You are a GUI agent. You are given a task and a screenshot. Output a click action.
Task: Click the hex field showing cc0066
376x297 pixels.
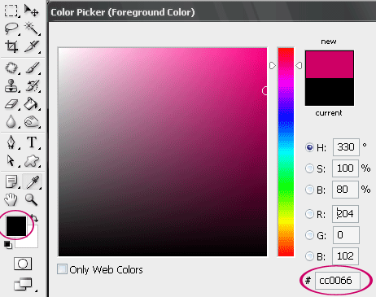(x=338, y=281)
